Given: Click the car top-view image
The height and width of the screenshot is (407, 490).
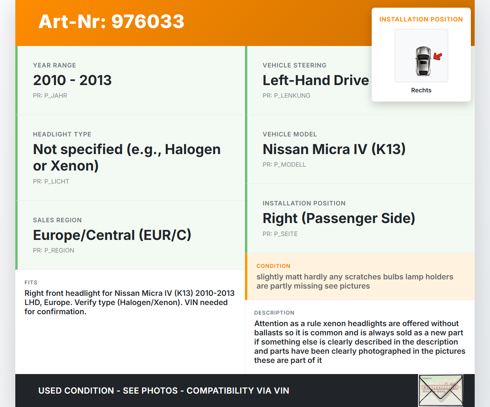Looking at the screenshot, I should pos(423,61).
